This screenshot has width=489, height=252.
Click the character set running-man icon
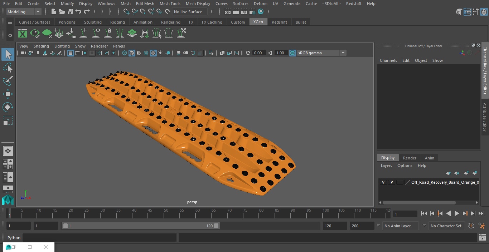pyautogui.click(x=482, y=226)
